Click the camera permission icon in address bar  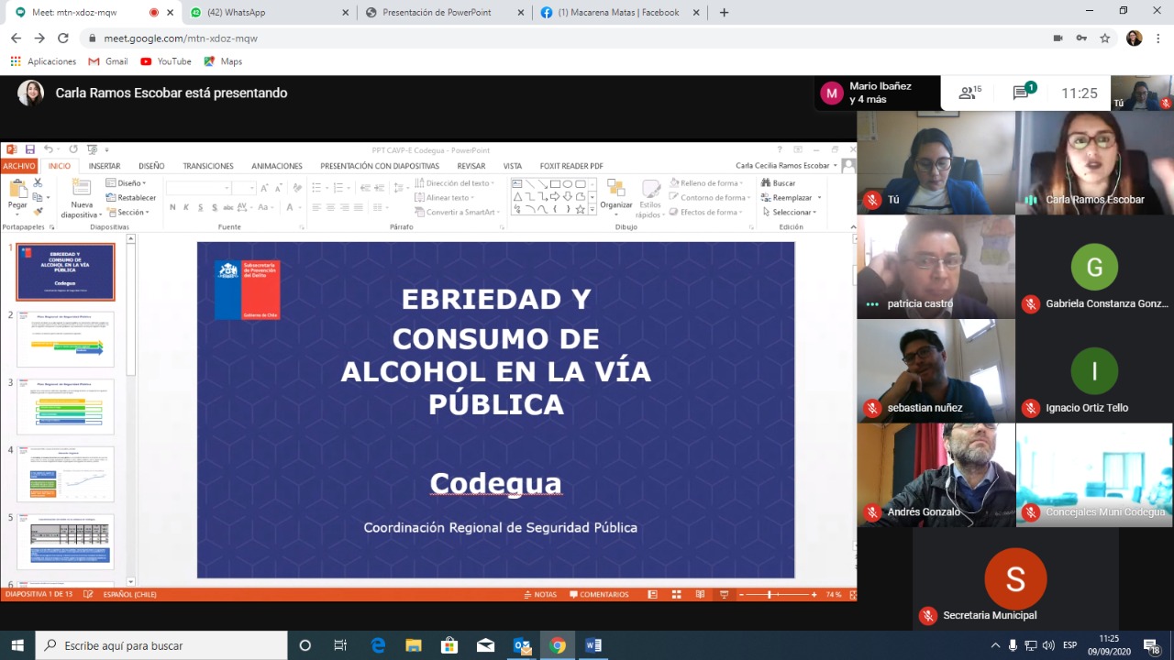1058,38
